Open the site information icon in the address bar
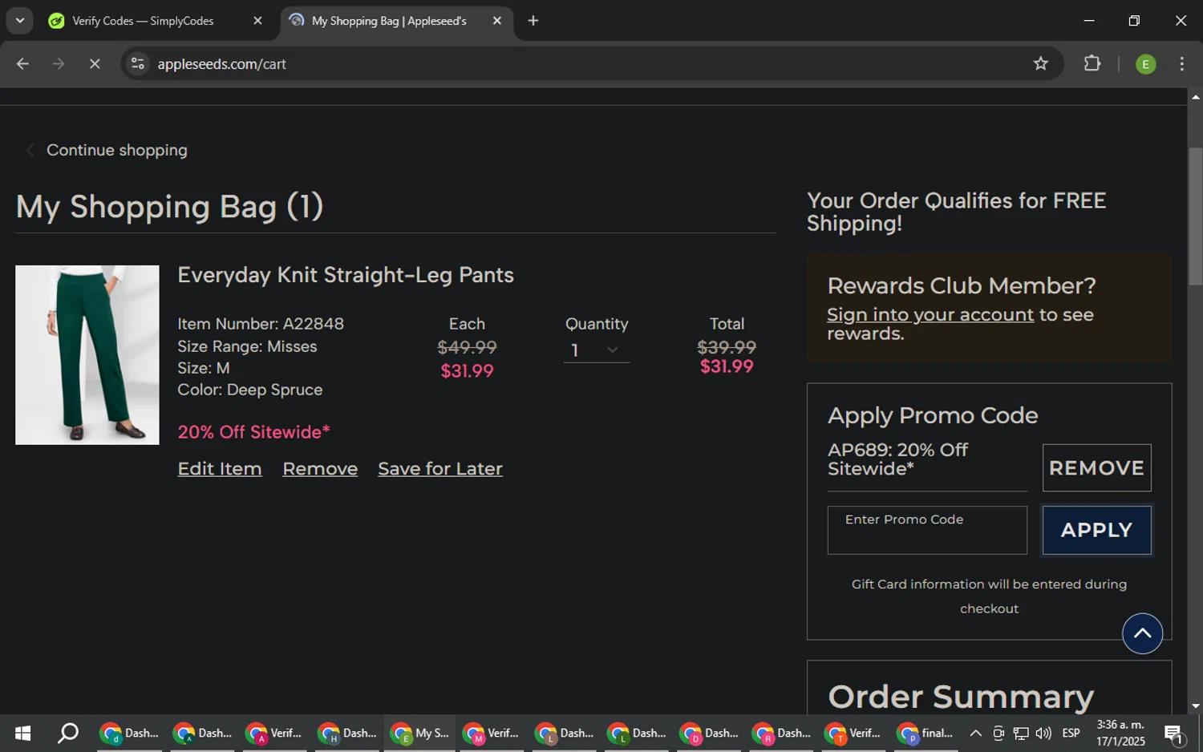Screen dimensions: 1203x752 pyautogui.click(x=138, y=63)
